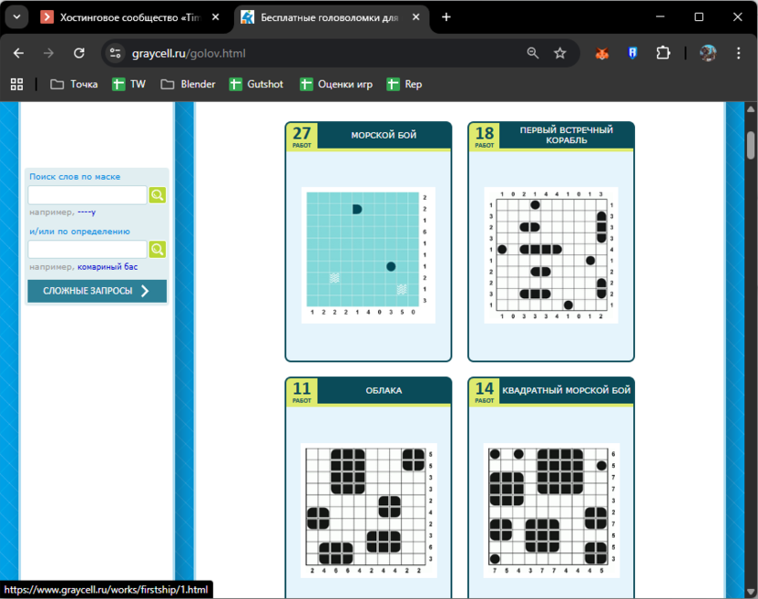Click the Поиск слов по маске label
The image size is (758, 599).
pyautogui.click(x=75, y=177)
